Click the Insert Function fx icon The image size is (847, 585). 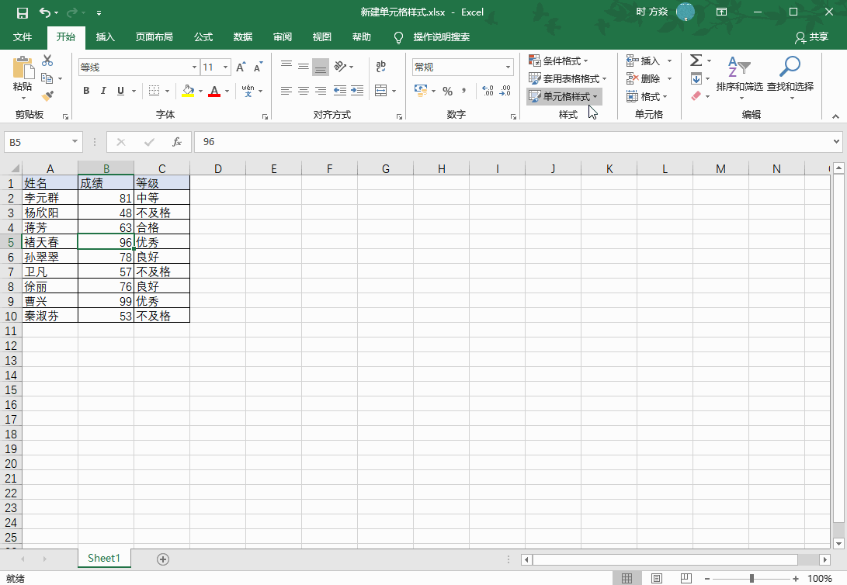pos(177,142)
